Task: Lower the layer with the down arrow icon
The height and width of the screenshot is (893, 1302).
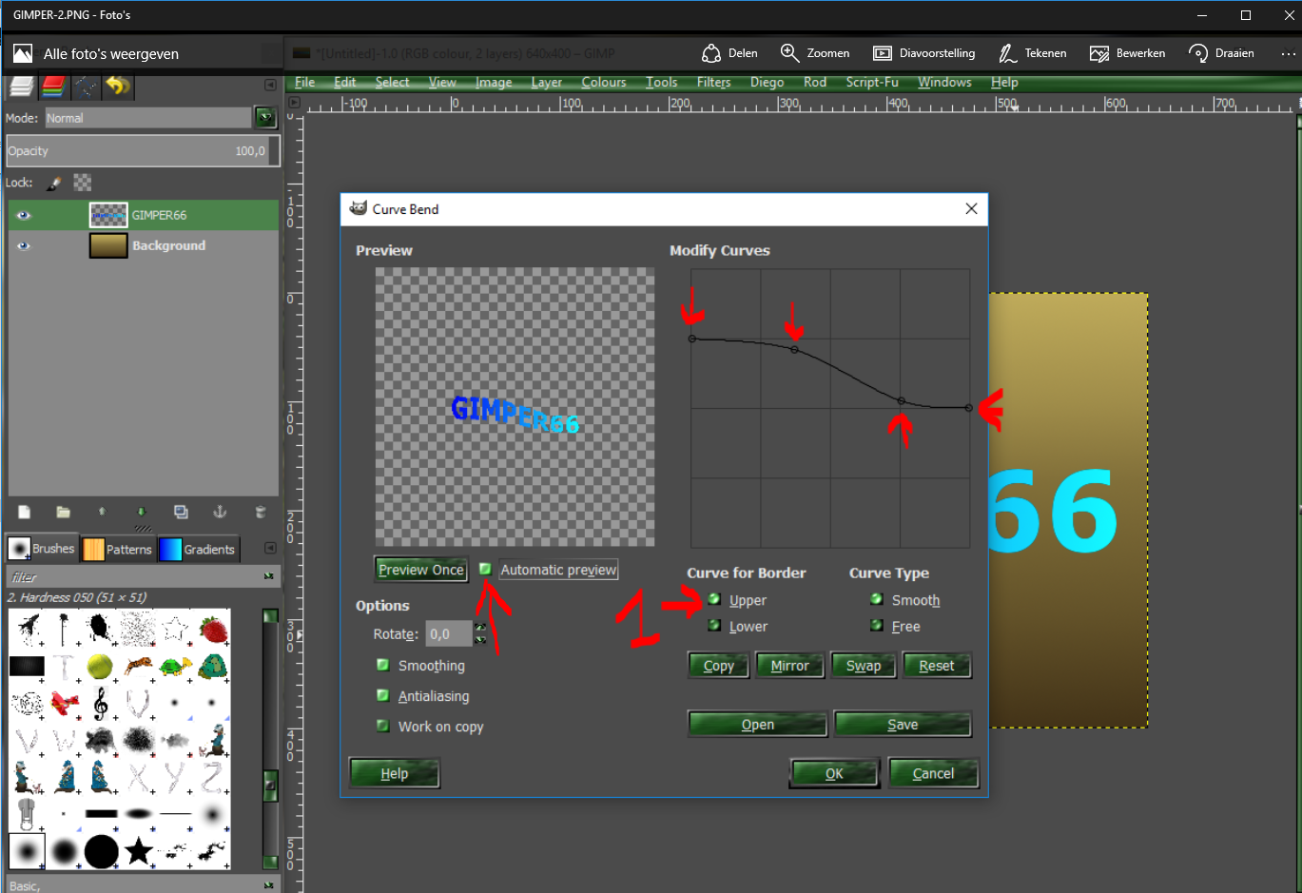Action: [141, 512]
